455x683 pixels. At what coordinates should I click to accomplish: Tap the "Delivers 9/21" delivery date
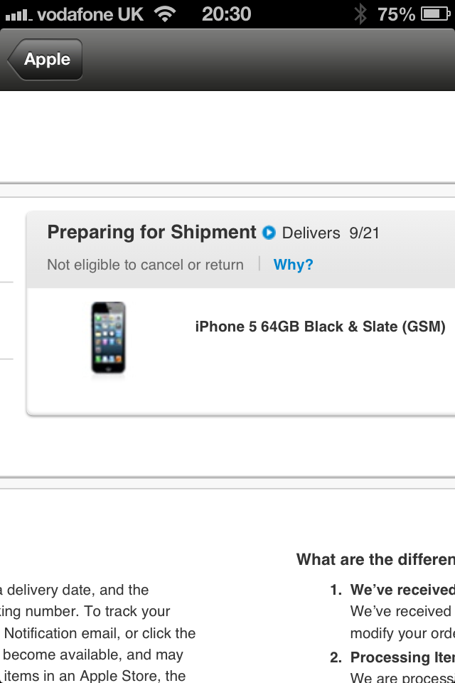point(331,233)
